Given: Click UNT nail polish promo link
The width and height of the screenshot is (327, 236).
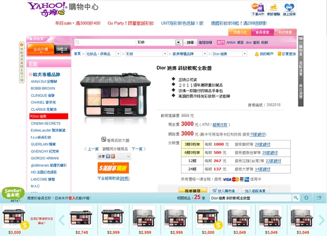Looking at the screenshot, I should point(182,23).
